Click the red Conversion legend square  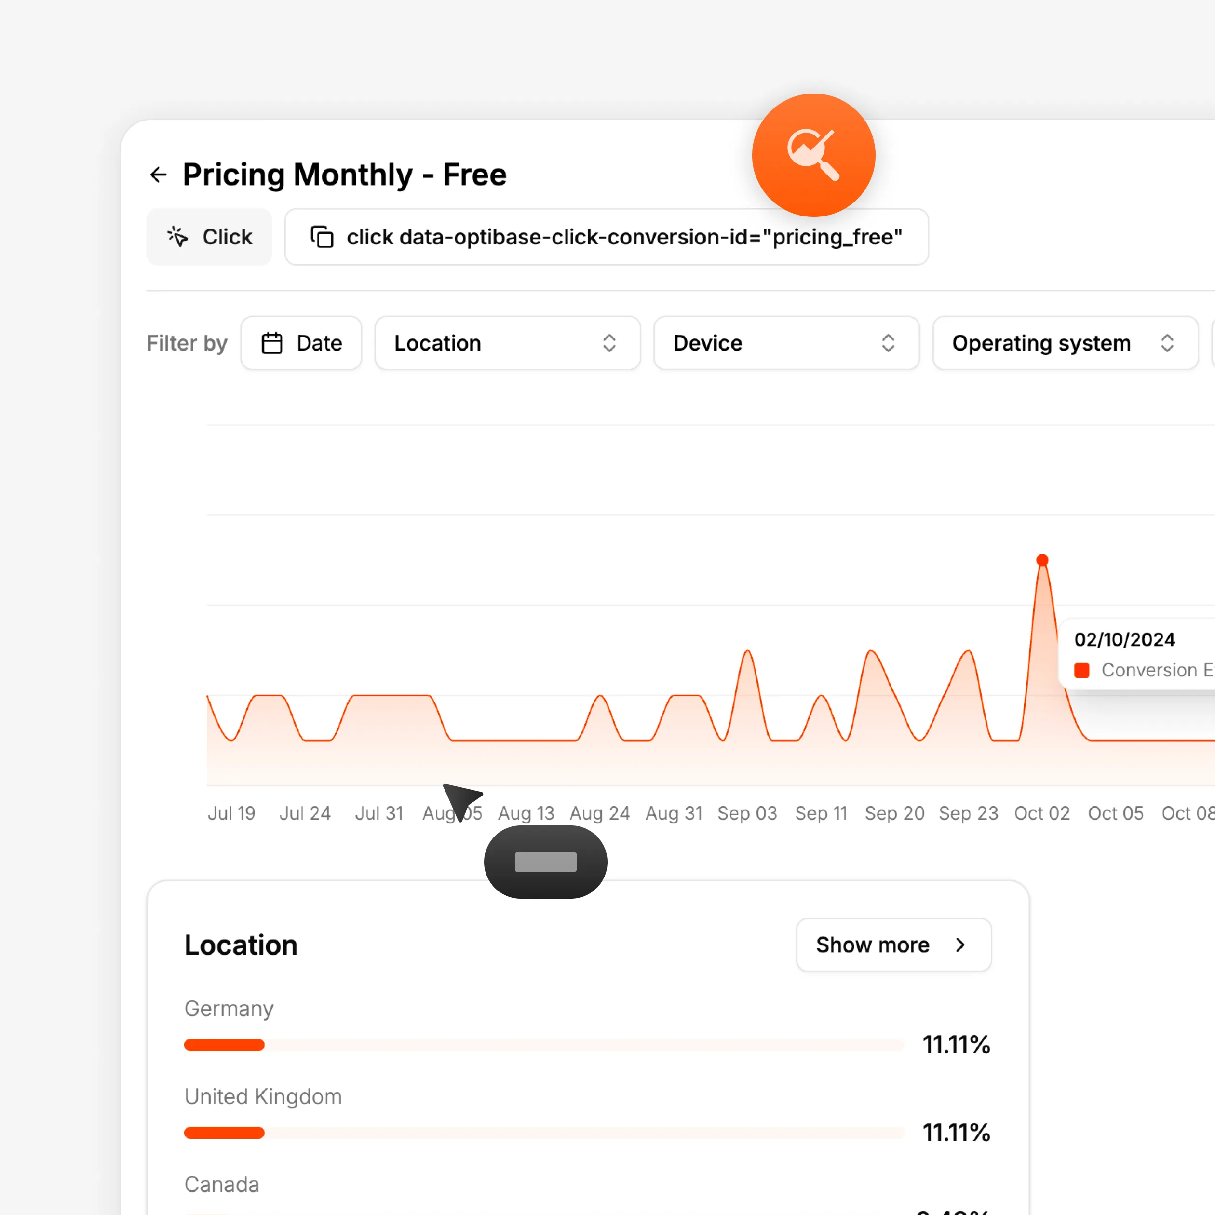1081,670
